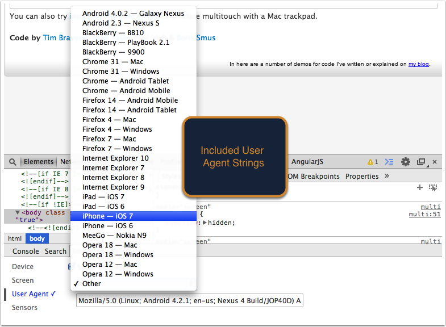Select MeeGo — Nokia N9
The image size is (446, 327).
[133, 236]
